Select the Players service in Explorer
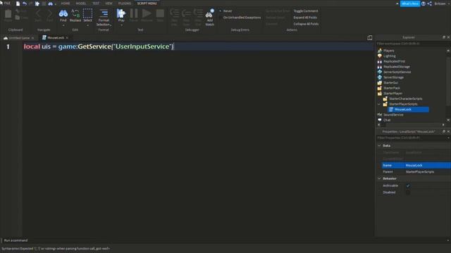451x253 pixels. pyautogui.click(x=388, y=51)
